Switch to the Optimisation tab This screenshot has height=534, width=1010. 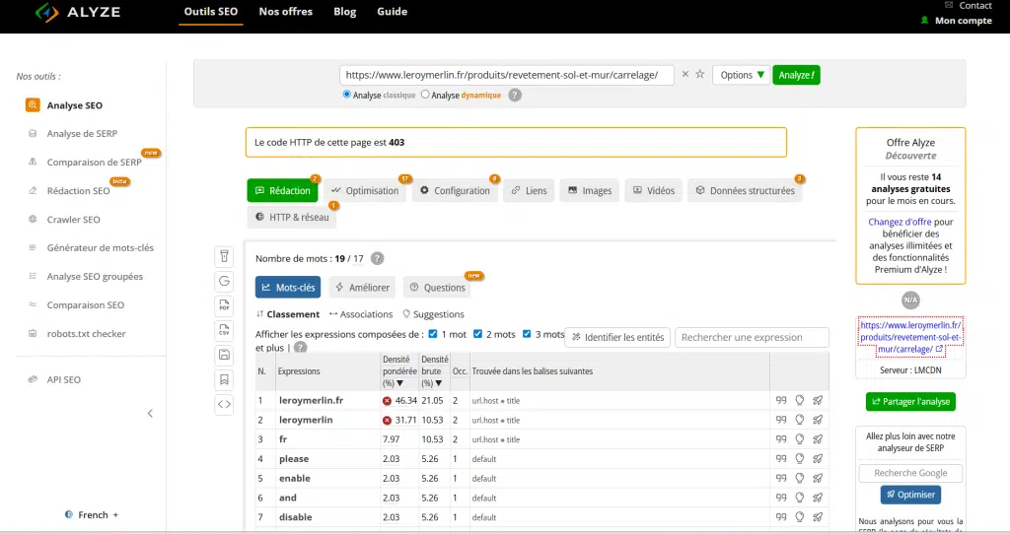coord(365,190)
